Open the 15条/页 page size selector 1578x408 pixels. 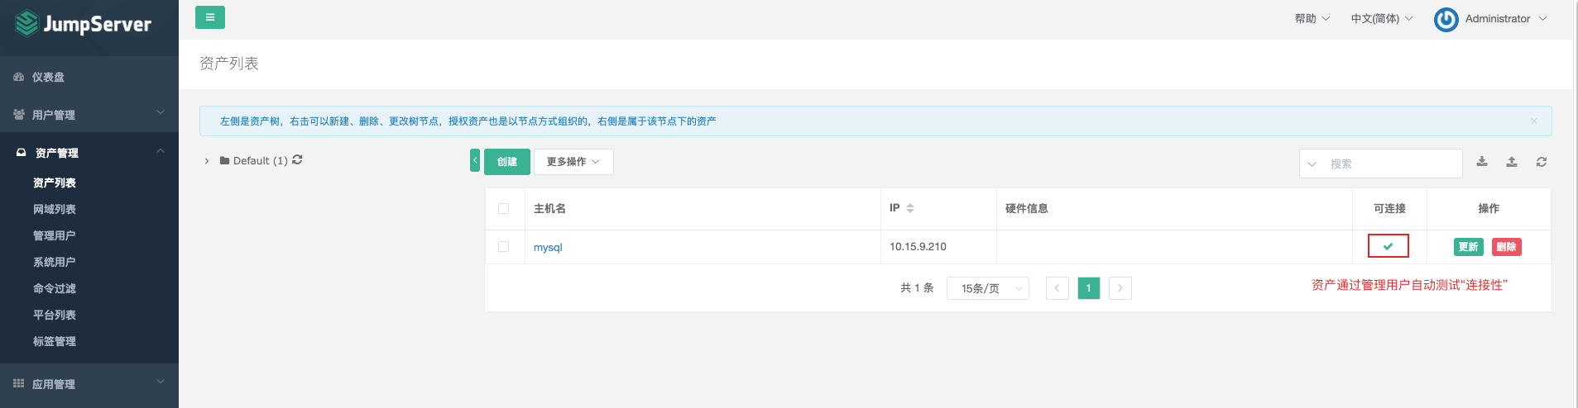pyautogui.click(x=988, y=288)
